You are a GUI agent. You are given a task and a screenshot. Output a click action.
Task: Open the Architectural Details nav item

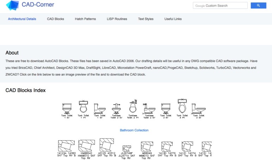(22, 19)
